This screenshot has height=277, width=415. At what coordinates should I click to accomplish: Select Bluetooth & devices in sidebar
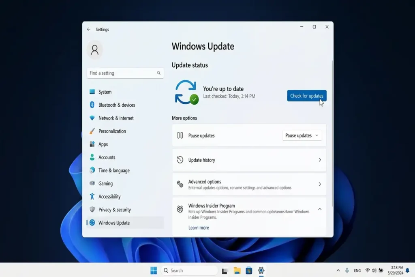(125, 105)
